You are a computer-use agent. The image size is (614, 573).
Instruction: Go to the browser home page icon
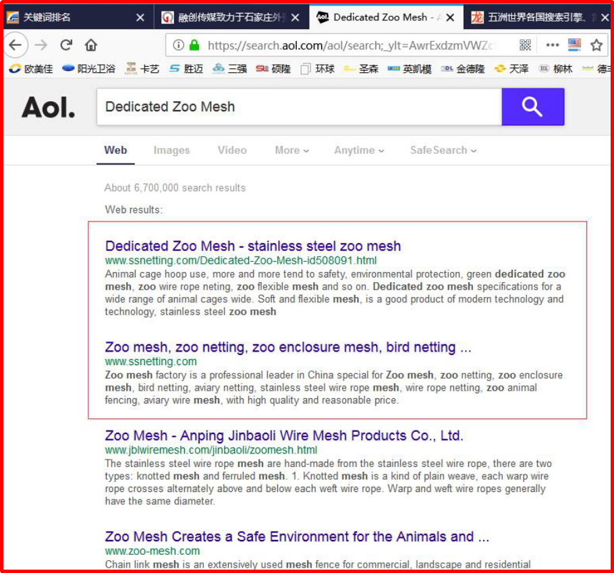(91, 45)
